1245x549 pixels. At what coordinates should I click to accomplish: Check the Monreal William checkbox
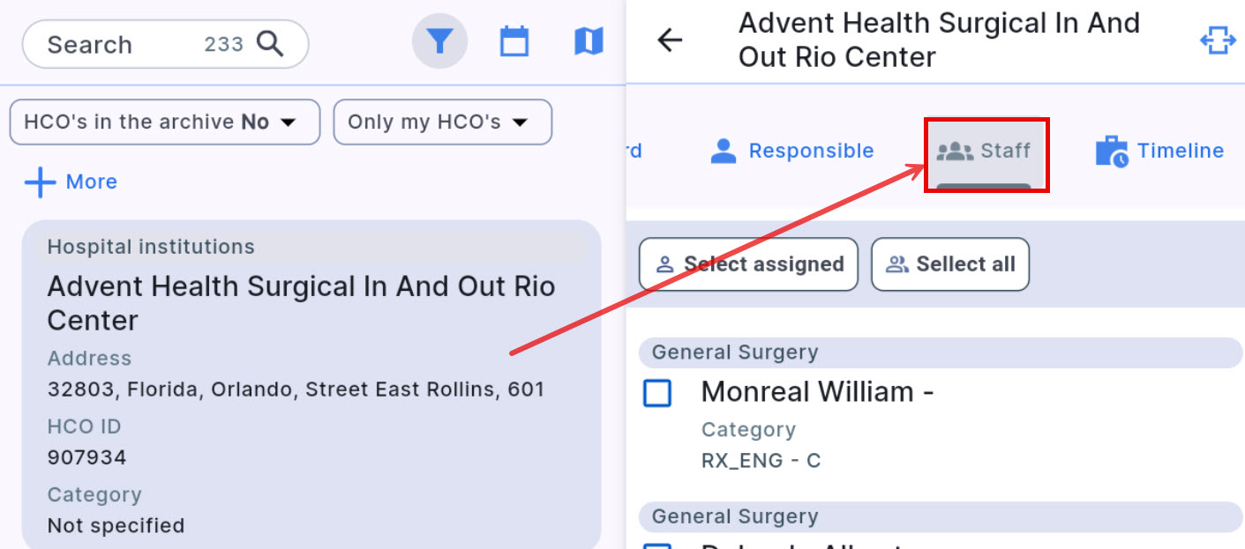coord(657,393)
